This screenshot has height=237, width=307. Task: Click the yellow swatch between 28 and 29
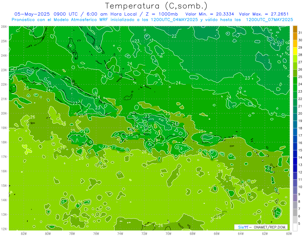pos(295,51)
